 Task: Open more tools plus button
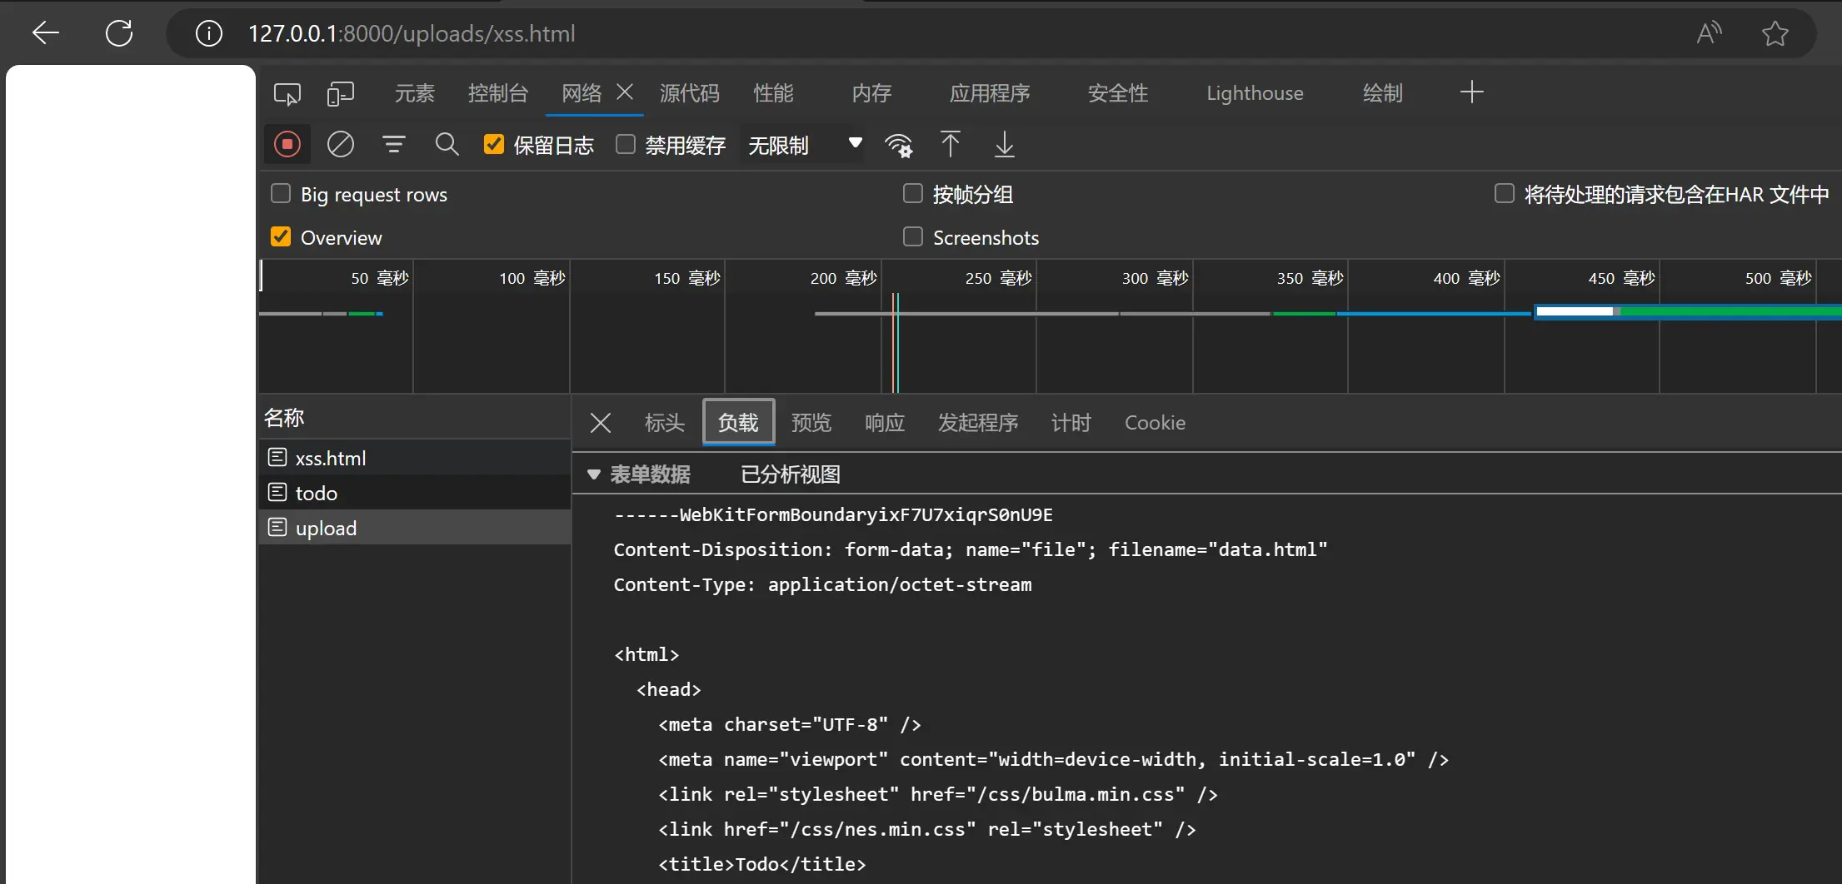(x=1471, y=92)
